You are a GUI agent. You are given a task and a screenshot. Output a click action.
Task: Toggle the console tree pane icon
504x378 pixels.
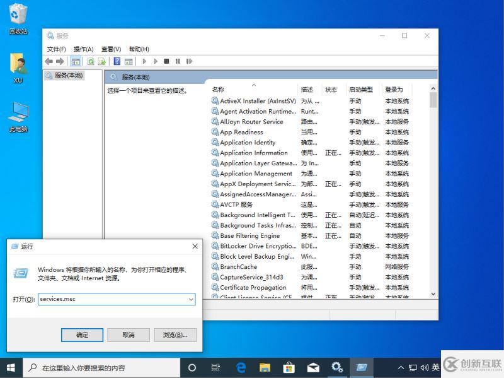[76, 61]
